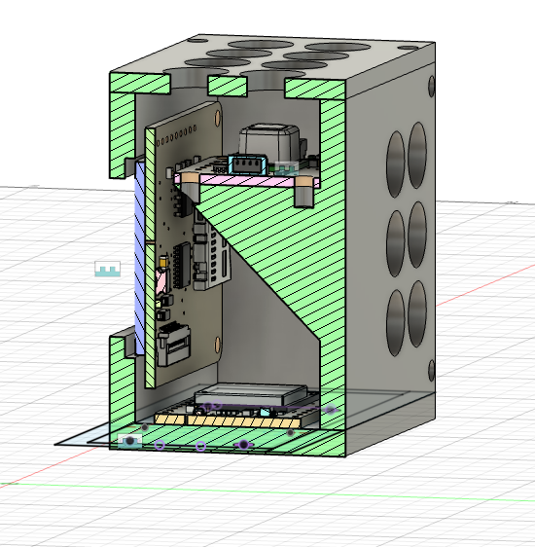The image size is (535, 547).
Task: Select the right standoff under the pink plate
Action: click(304, 193)
